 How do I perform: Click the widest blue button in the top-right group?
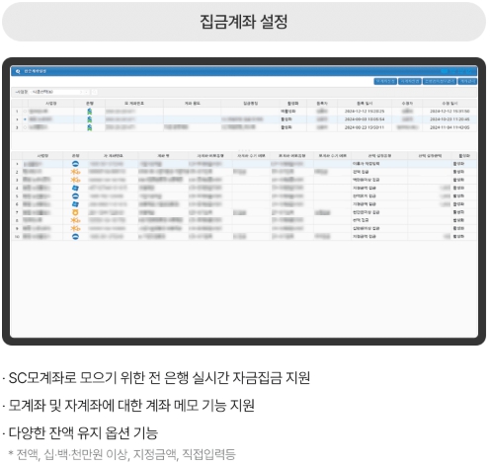tap(440, 81)
